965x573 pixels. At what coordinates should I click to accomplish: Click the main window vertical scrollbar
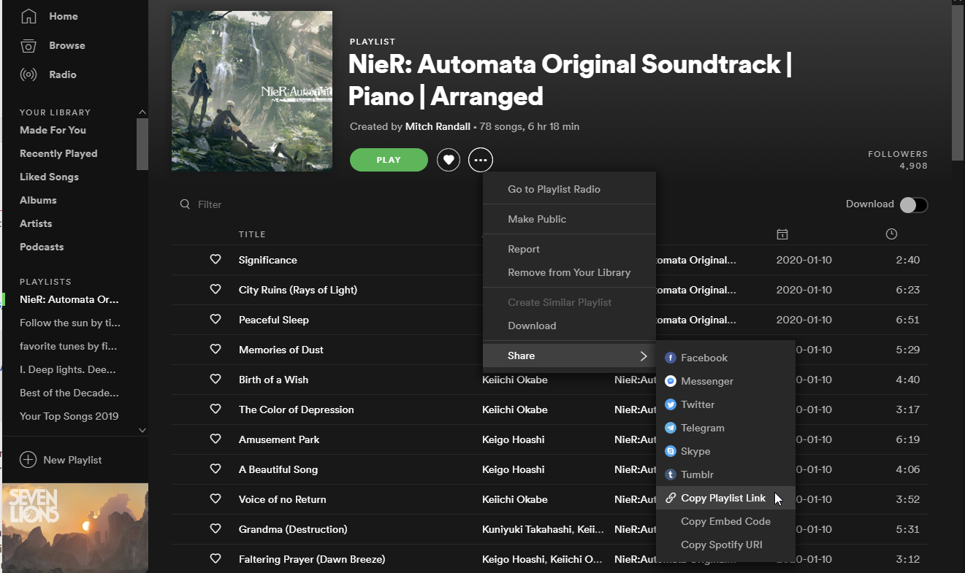(958, 82)
